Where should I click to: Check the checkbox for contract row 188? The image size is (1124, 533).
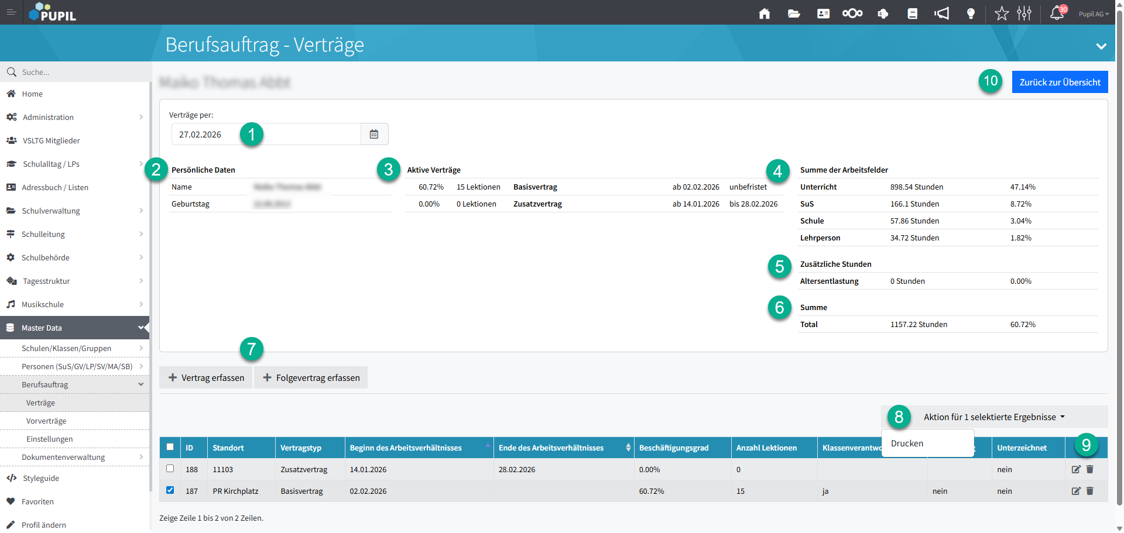(170, 469)
